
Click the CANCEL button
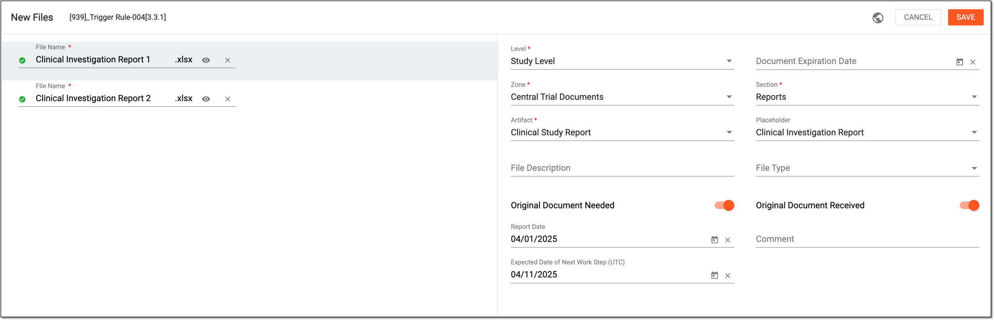(918, 17)
